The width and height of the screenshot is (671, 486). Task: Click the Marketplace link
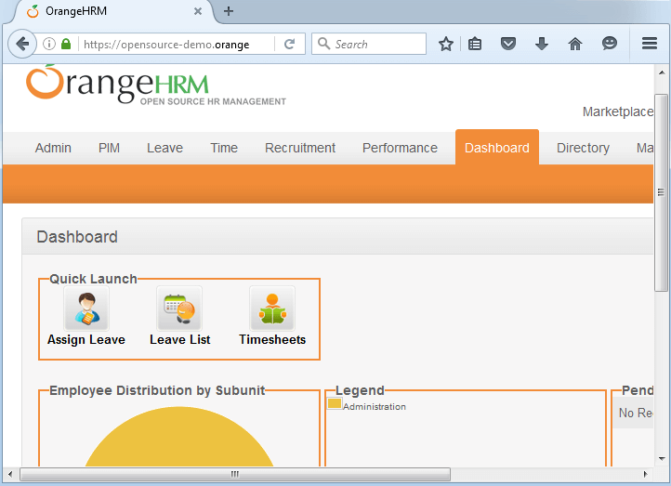coord(618,112)
